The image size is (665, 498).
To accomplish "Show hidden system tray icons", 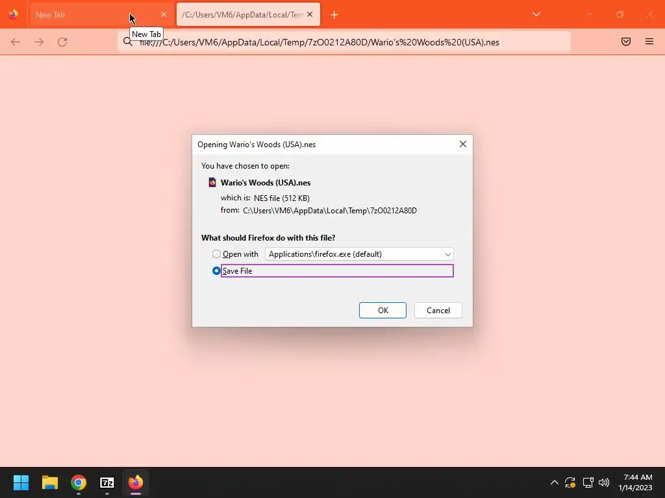I will [x=555, y=482].
